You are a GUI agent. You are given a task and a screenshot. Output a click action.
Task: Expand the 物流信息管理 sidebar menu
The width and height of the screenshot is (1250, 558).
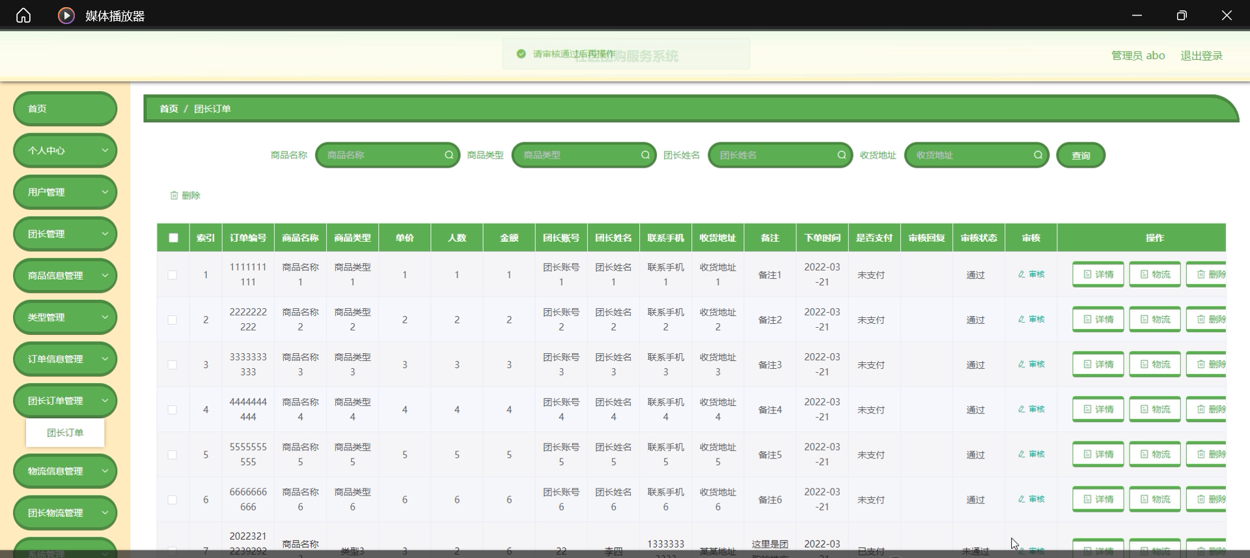click(x=65, y=471)
